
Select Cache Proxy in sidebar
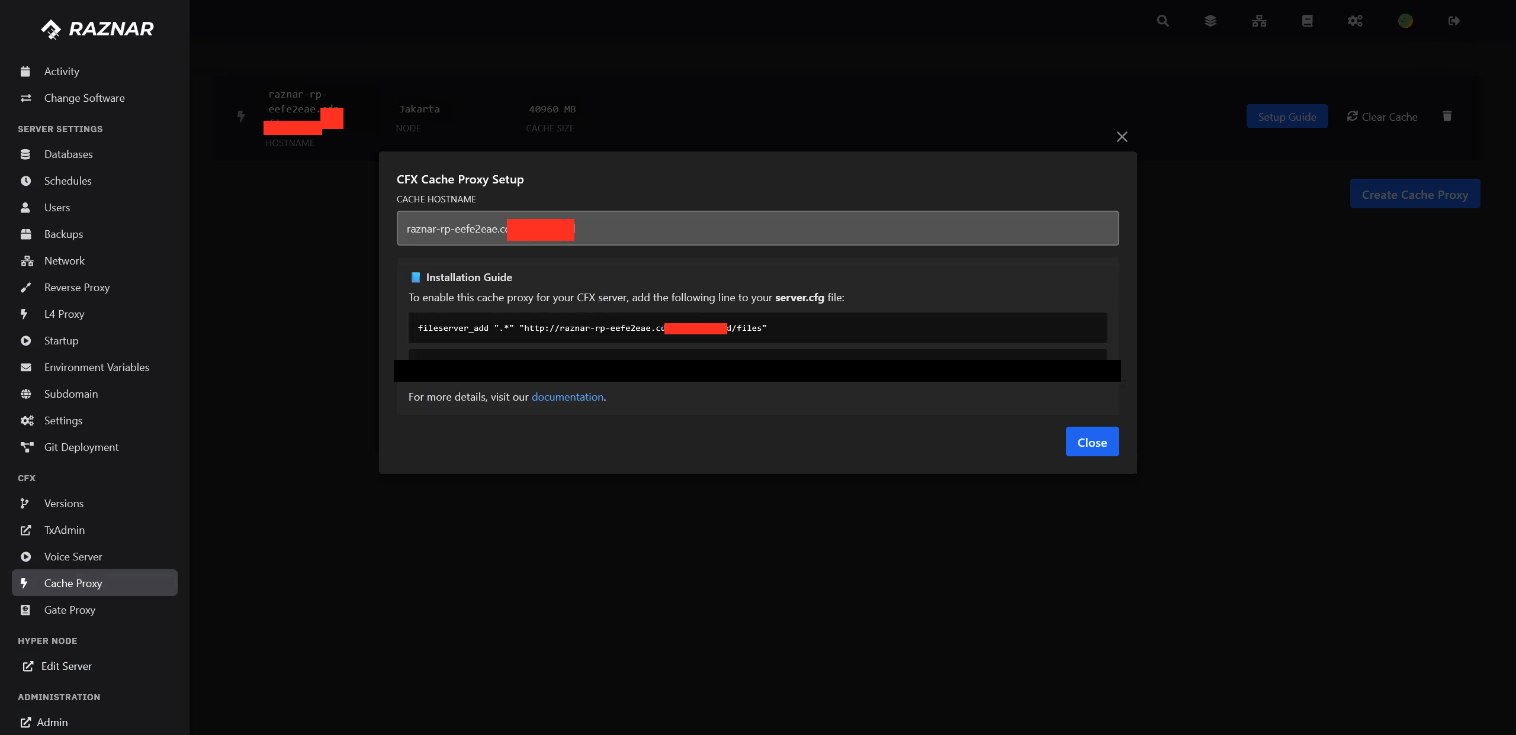click(95, 583)
